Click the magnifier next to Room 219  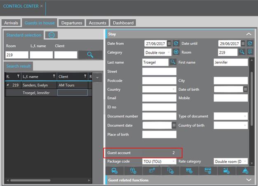coord(242,52)
